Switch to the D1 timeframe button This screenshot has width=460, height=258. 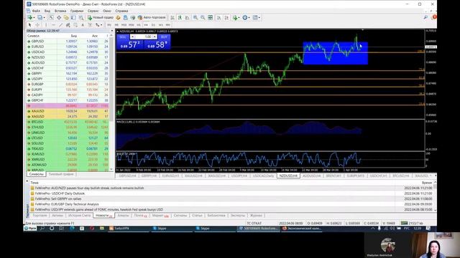[x=153, y=25]
